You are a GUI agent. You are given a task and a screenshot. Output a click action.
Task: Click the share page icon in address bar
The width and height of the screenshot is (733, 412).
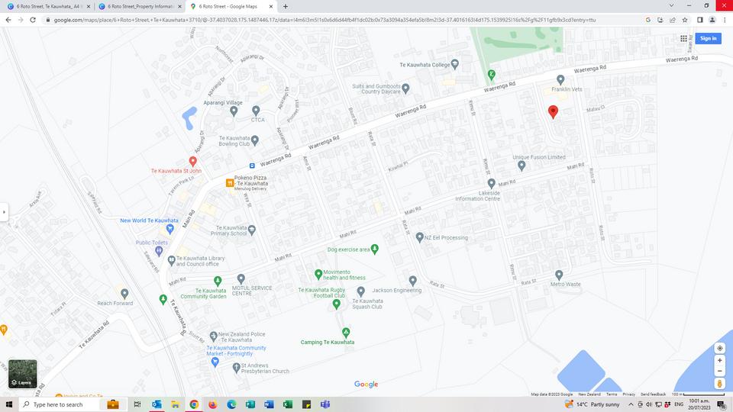pos(672,20)
